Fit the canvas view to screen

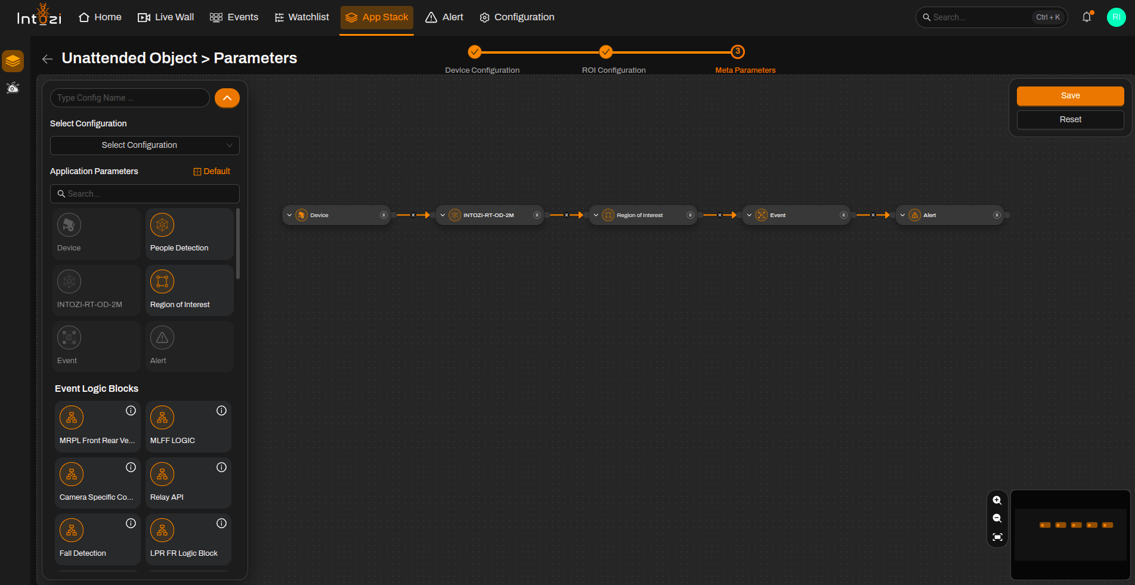pos(997,537)
